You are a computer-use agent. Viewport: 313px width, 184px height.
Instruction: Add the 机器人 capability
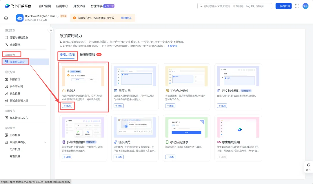(67, 106)
